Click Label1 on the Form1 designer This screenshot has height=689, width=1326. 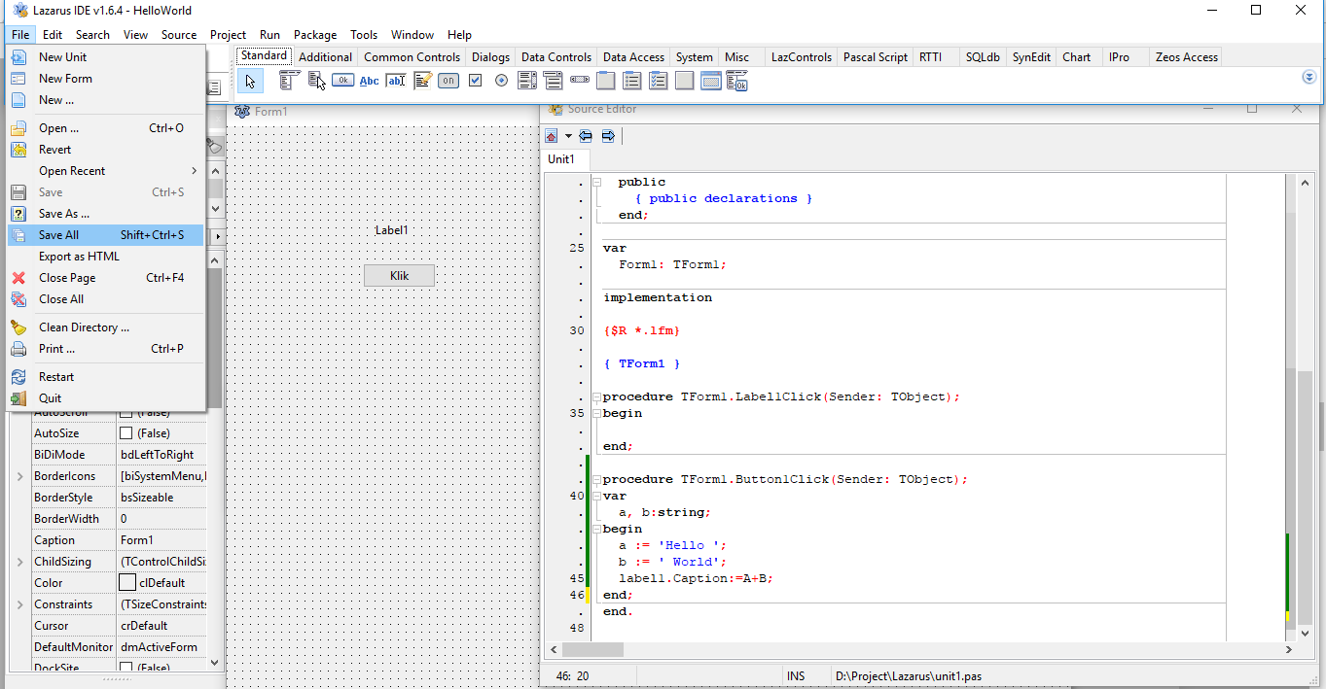[392, 230]
